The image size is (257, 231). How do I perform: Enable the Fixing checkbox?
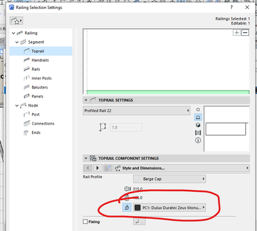click(x=85, y=221)
